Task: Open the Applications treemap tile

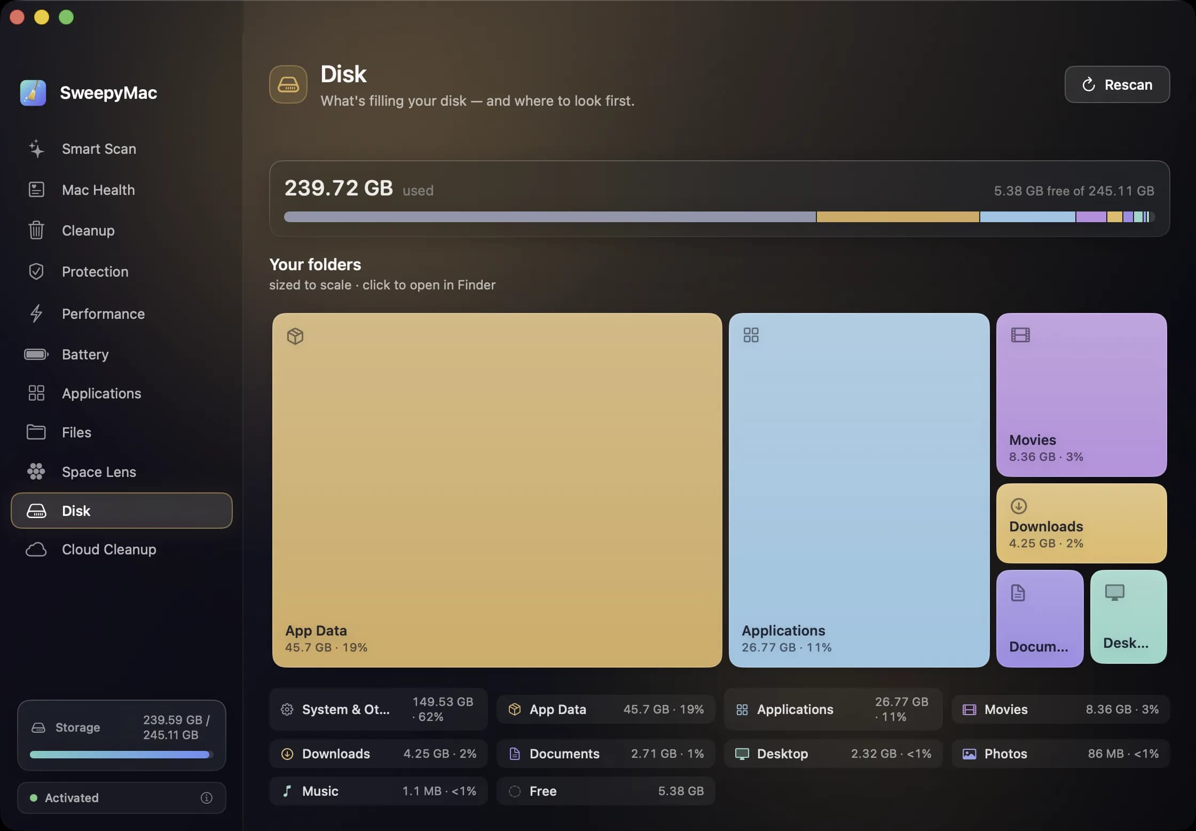Action: pyautogui.click(x=859, y=490)
